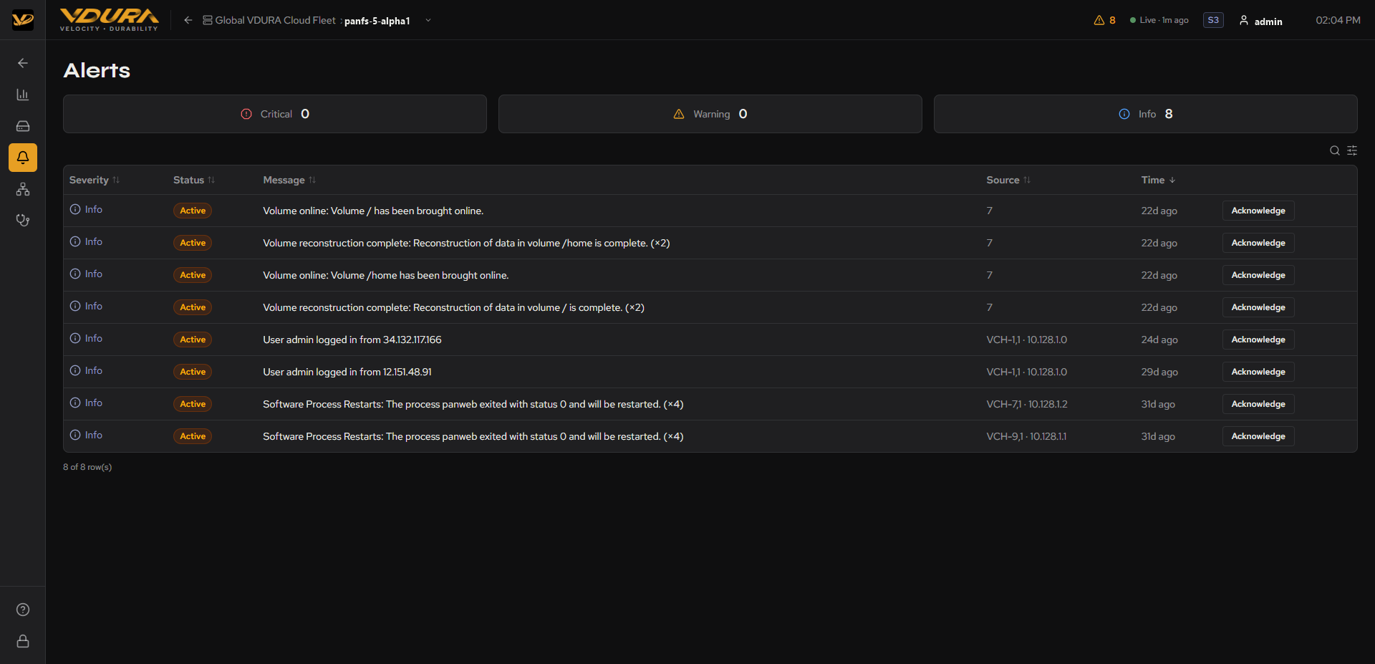Screen dimensions: 1375x664
Task: Open the bar chart dashboard icon
Action: 23,95
